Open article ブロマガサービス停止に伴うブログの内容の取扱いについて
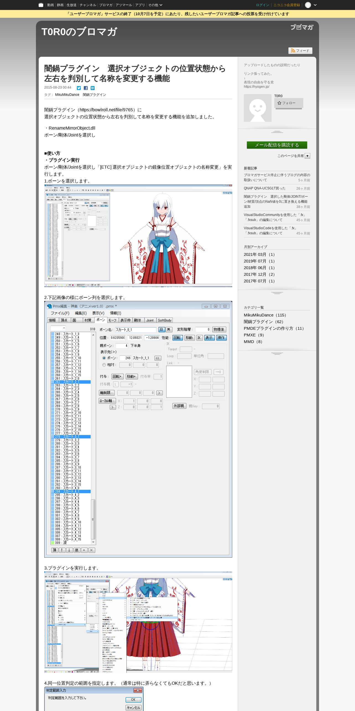Image resolution: width=355 pixels, height=711 pixels. (x=277, y=177)
